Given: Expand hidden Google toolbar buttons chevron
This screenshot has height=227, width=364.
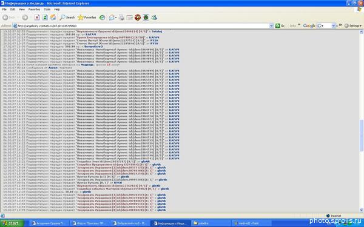Looking at the screenshot, I should click(340, 25).
